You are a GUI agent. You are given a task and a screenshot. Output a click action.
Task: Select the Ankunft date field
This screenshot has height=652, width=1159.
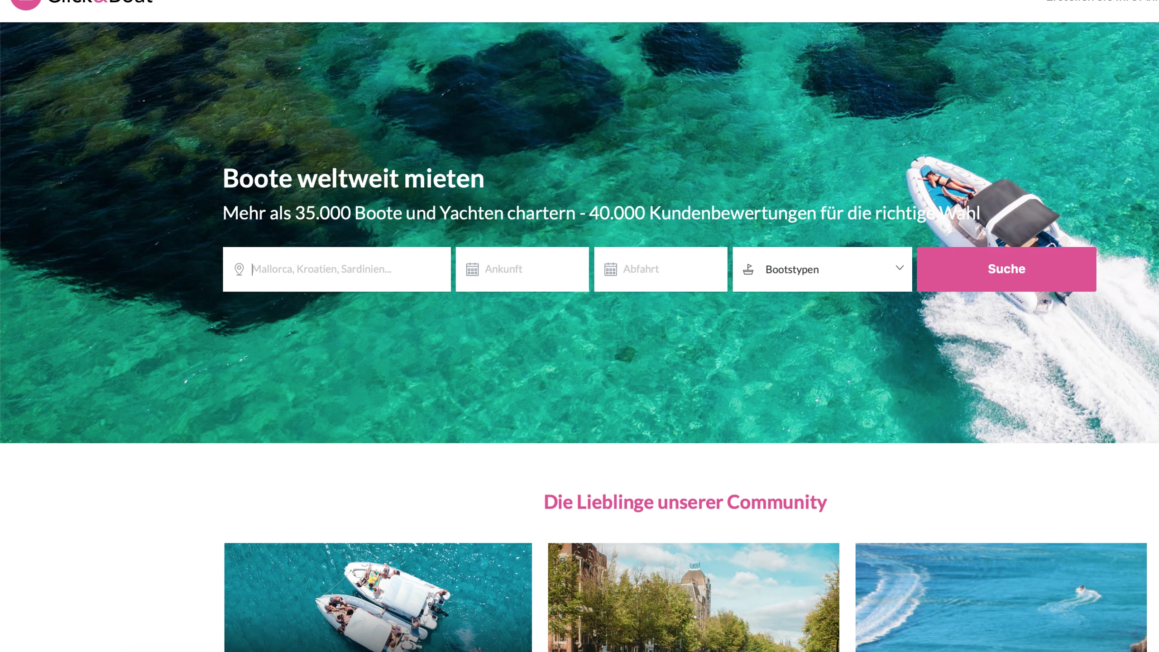pos(522,269)
